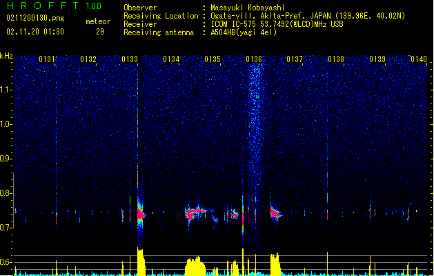Click the 0132 time marker
Viewport: 434px width, 276px height.
pyautogui.click(x=88, y=59)
